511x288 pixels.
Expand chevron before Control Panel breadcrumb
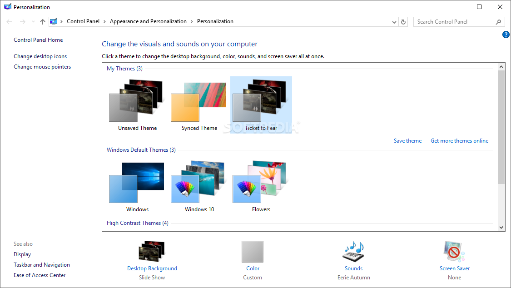tap(61, 21)
